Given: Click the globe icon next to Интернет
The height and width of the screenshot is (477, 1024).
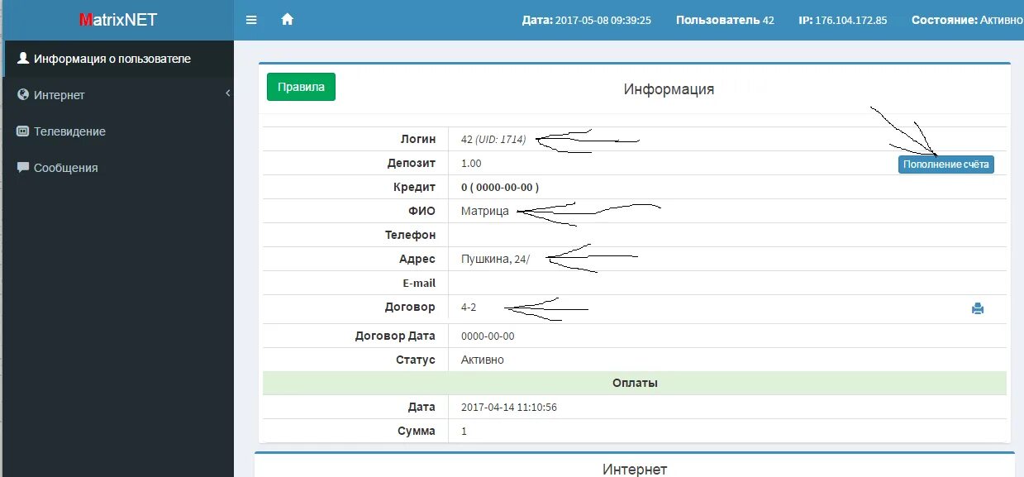Looking at the screenshot, I should pyautogui.click(x=23, y=94).
